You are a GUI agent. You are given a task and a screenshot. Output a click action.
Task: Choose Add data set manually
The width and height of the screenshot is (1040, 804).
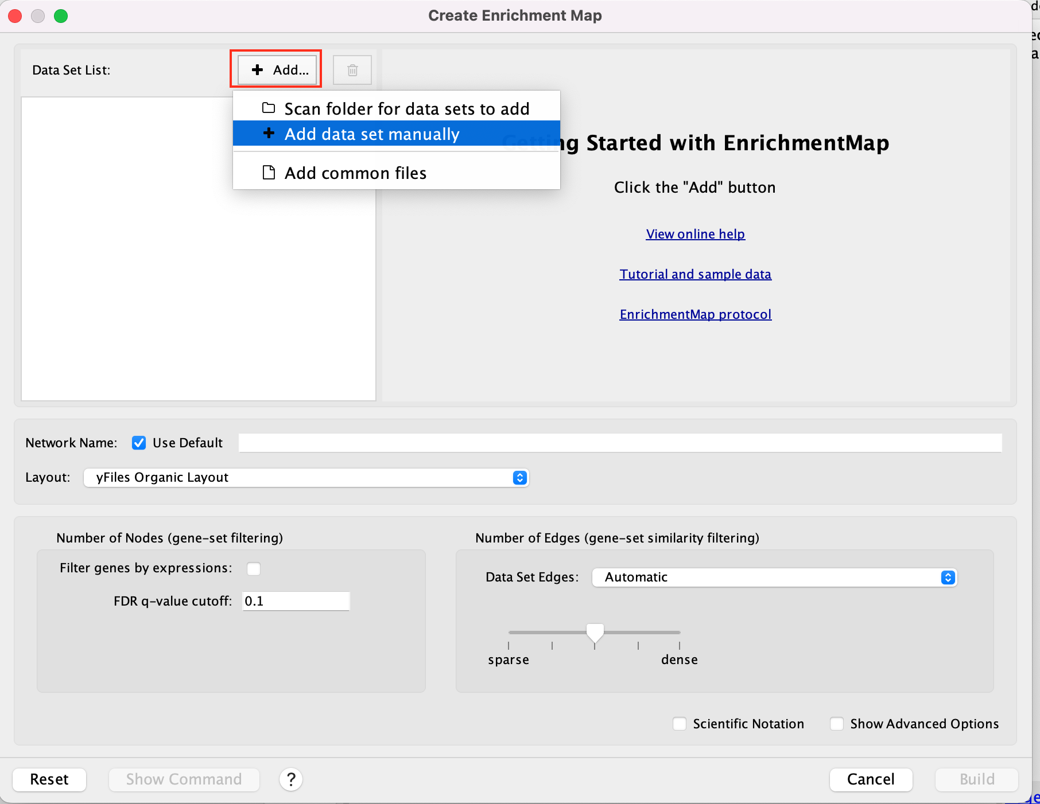396,134
